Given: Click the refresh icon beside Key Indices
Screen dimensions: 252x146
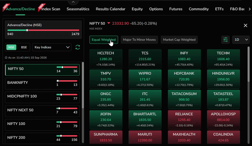Looking at the screenshot, I should (x=77, y=47).
